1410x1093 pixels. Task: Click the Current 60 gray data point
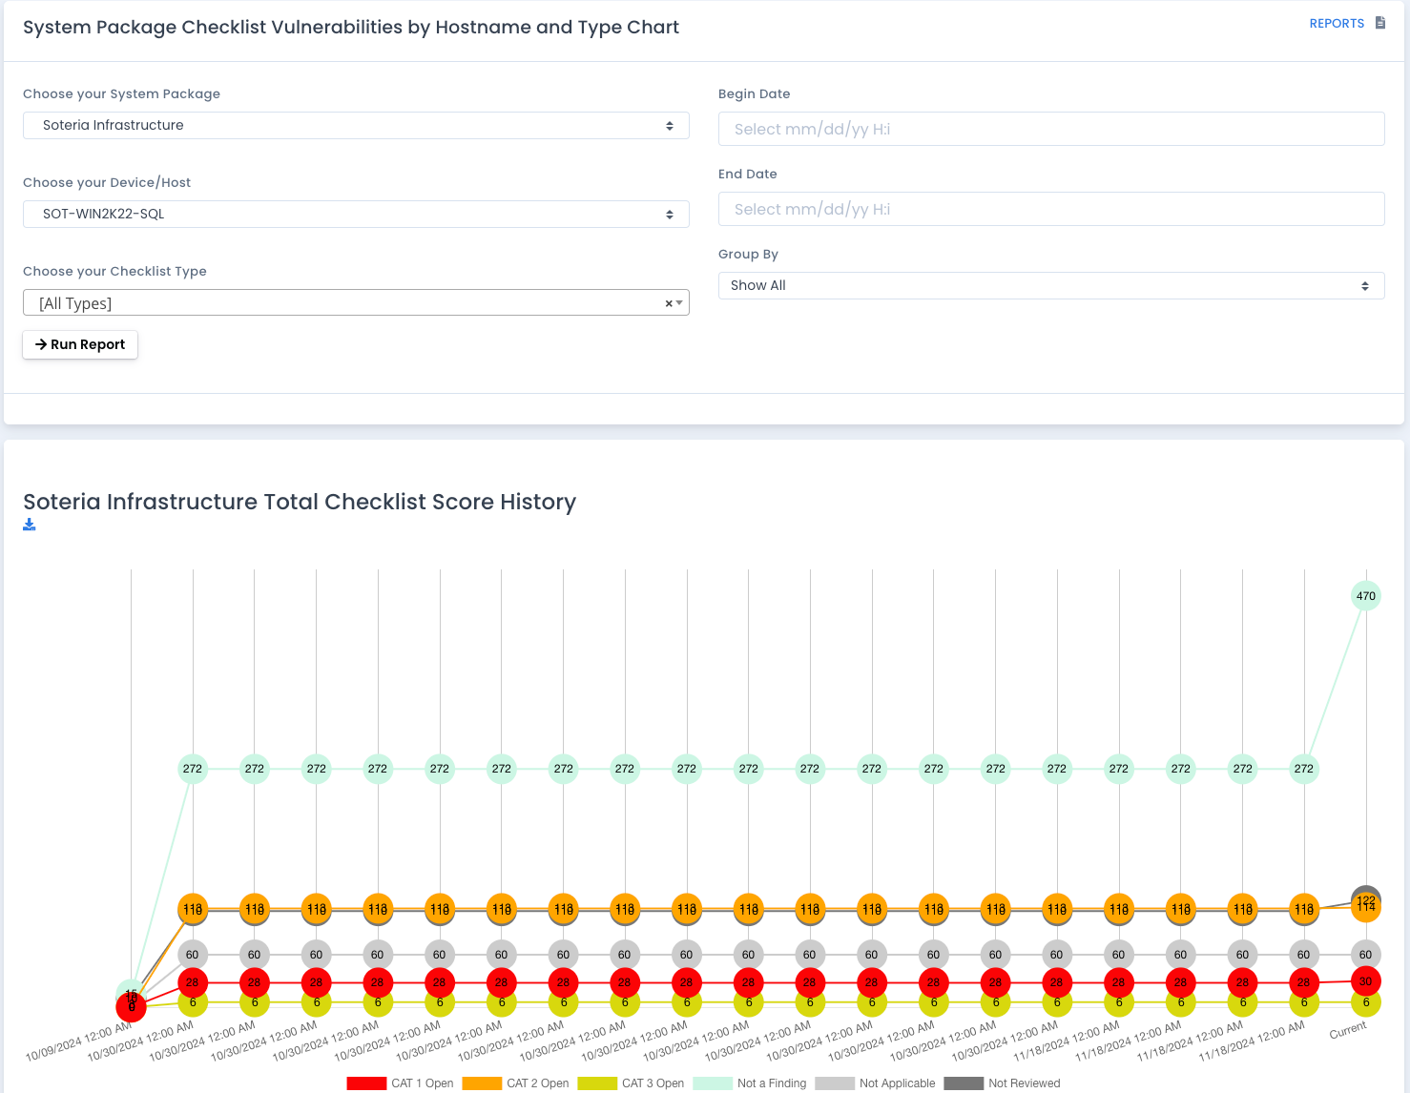click(1366, 955)
